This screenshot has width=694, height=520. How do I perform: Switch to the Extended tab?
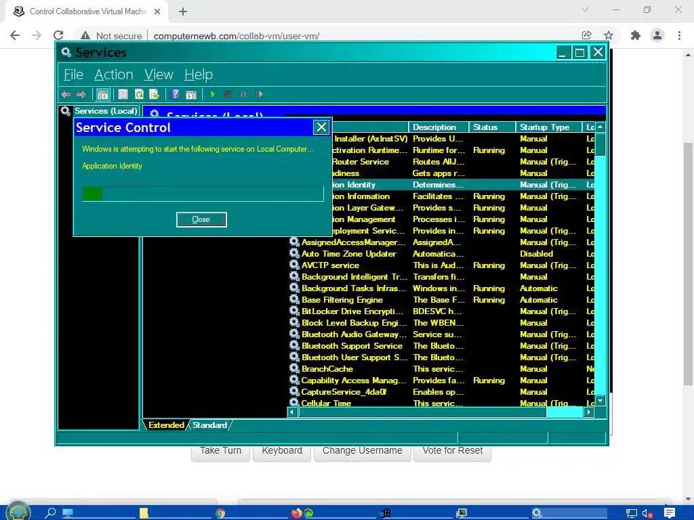[x=166, y=425]
